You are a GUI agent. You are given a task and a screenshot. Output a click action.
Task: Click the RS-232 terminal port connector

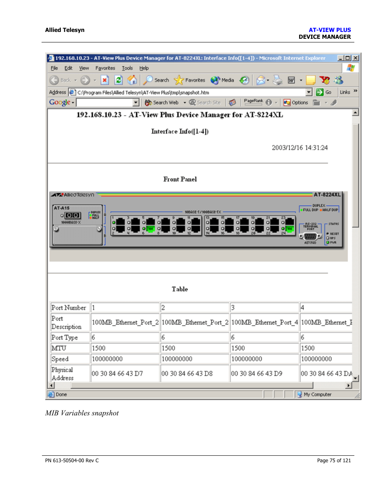(x=310, y=236)
